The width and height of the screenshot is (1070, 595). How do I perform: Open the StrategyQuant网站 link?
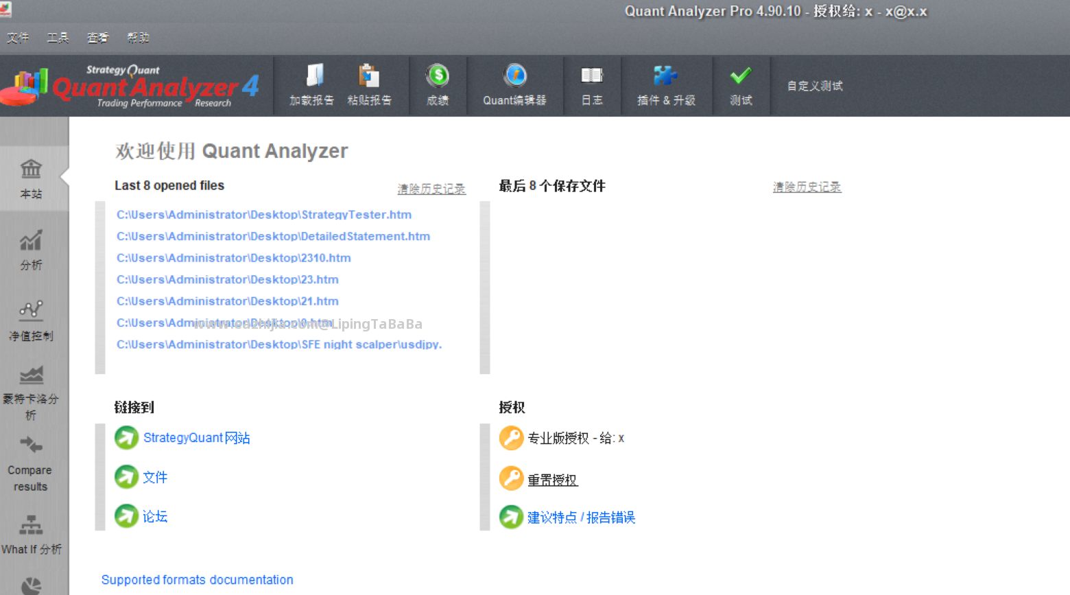(196, 438)
